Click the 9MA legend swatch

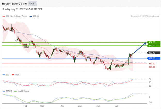coord(13,75)
